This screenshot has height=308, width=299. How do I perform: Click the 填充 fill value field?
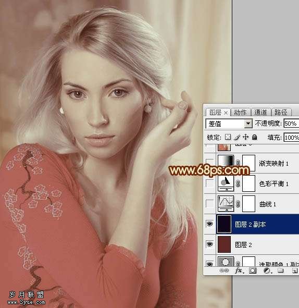pos(291,138)
